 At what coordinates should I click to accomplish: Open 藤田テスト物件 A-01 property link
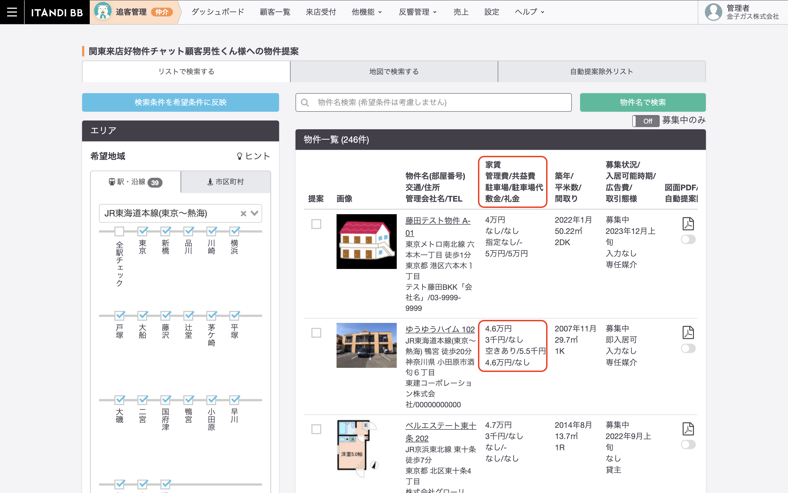[438, 227]
